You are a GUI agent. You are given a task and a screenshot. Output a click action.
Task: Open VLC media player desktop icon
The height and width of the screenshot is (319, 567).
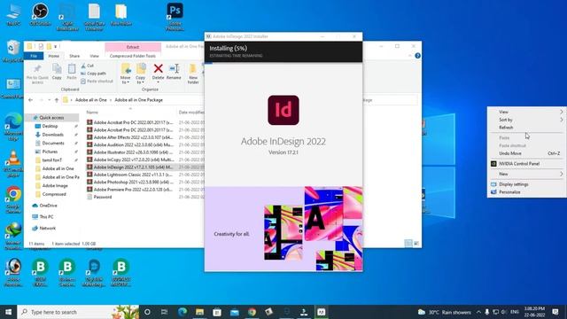[x=13, y=163]
